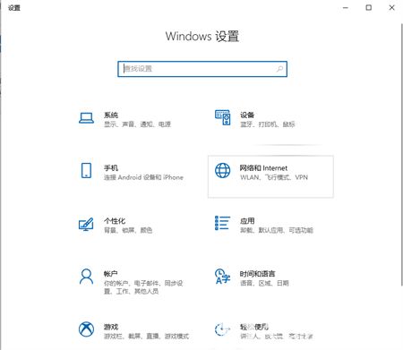Click the 网络和 Internet title
This screenshot has height=350, width=403.
click(x=263, y=168)
